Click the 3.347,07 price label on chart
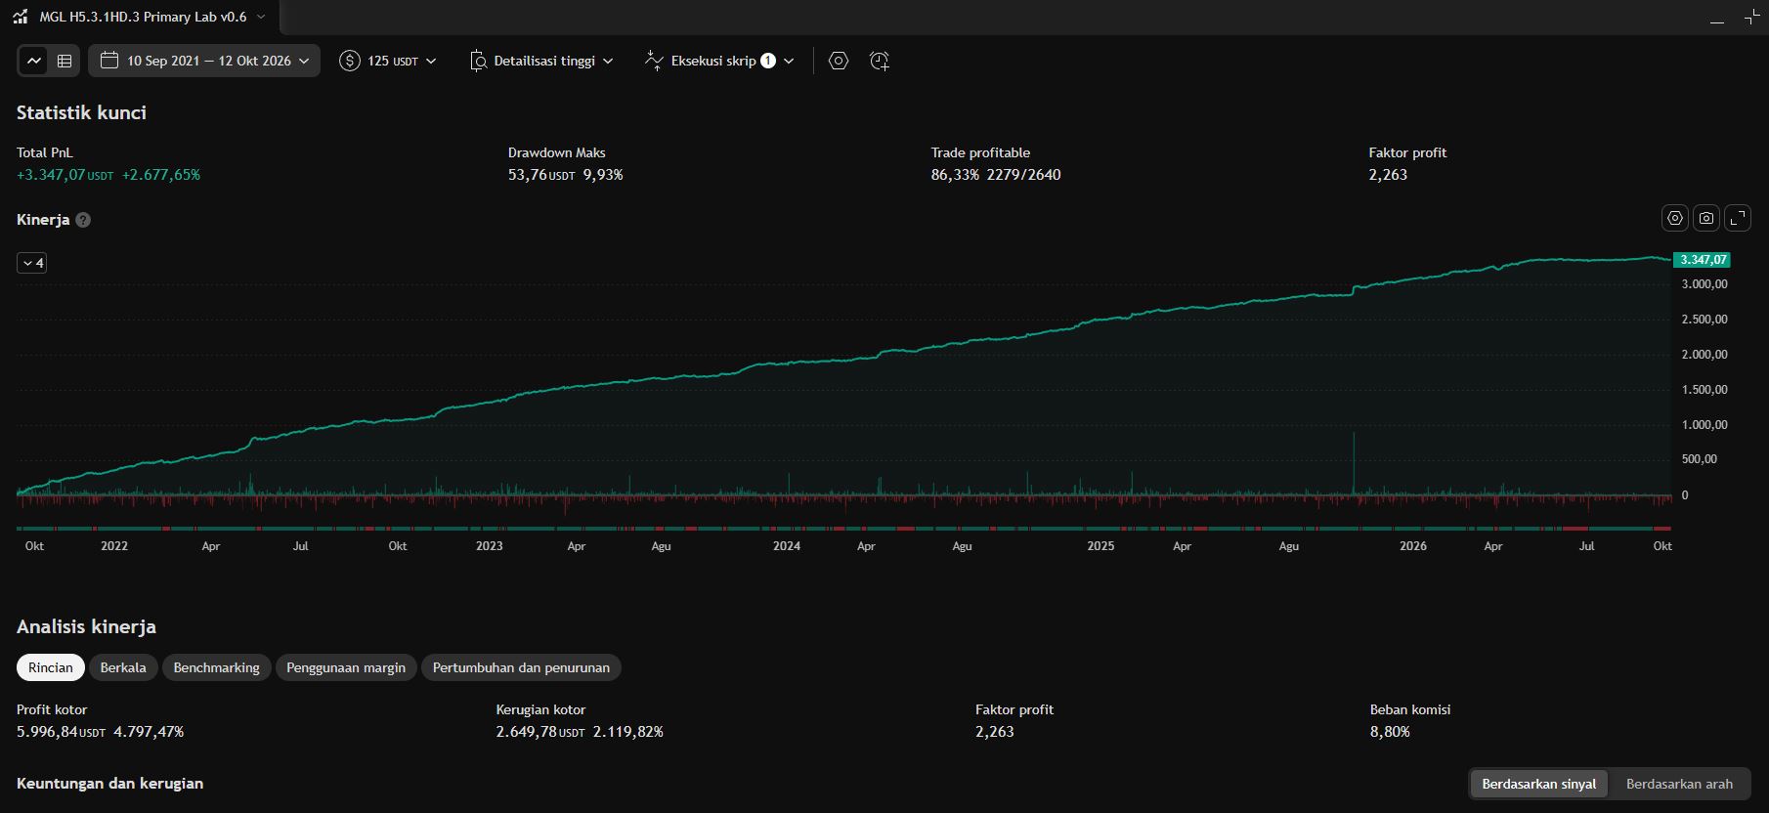 pos(1702,260)
